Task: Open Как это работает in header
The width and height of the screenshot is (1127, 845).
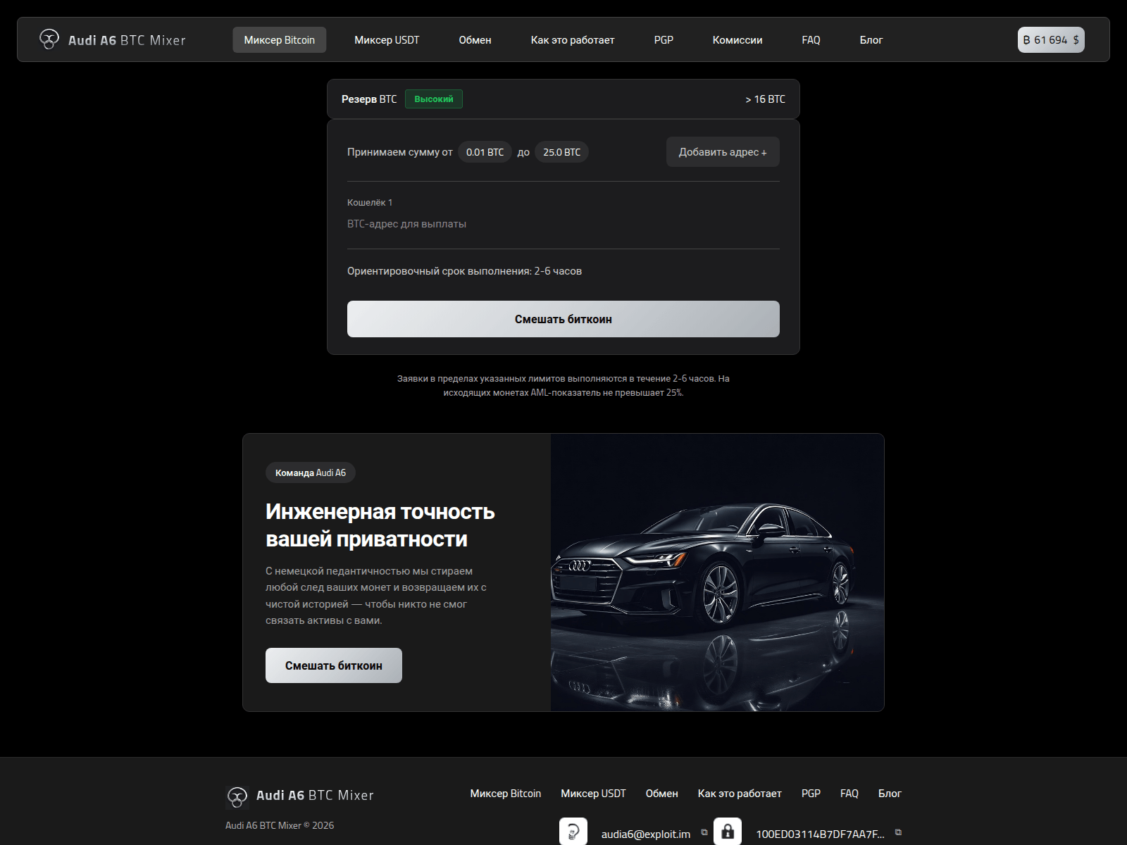Action: coord(573,40)
